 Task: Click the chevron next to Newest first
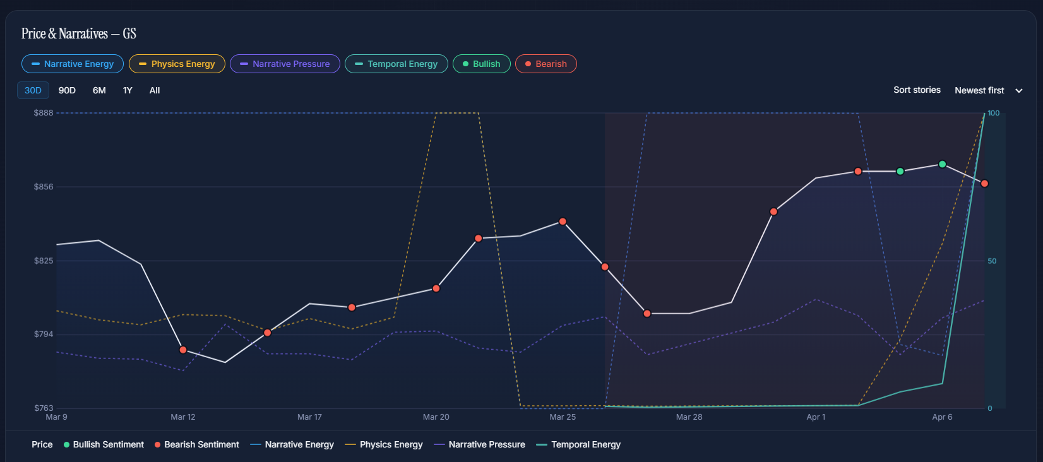pos(1019,91)
